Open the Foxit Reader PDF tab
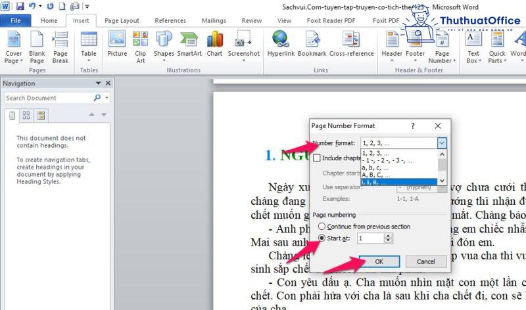The image size is (526, 310). (331, 20)
